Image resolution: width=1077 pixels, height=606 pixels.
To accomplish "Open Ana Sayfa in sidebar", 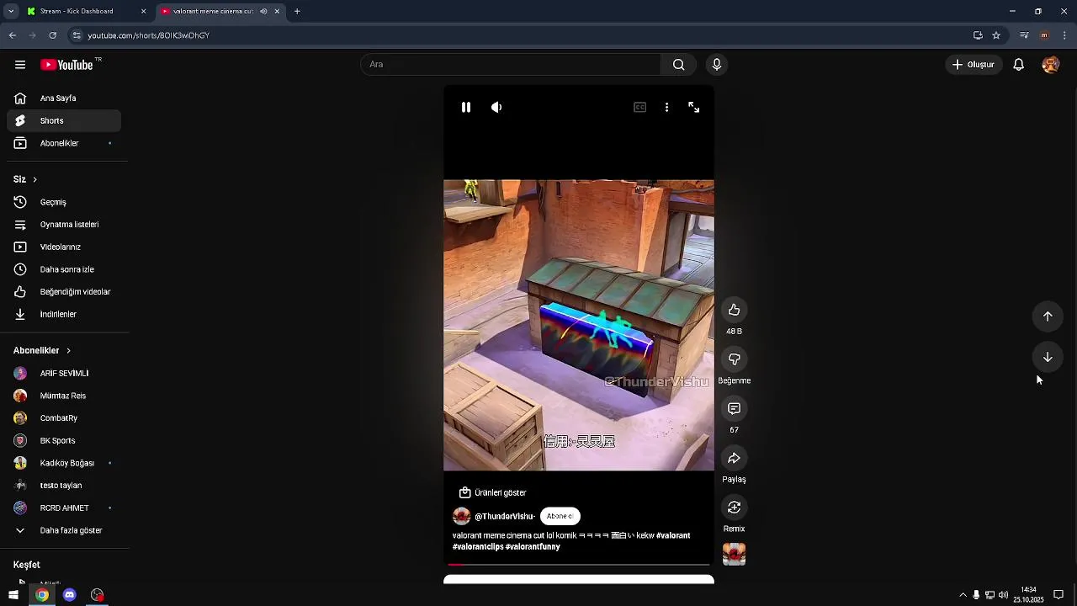I will coord(64,98).
